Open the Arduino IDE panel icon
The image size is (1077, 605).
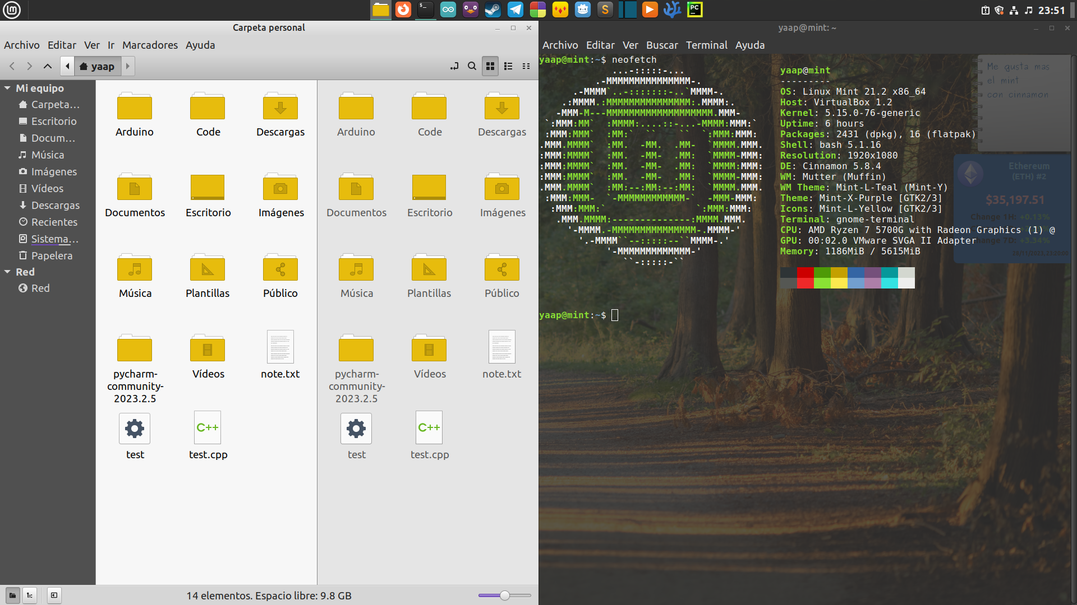pyautogui.click(x=448, y=10)
